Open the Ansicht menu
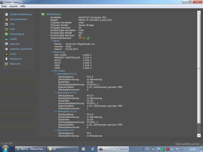 [x=13, y=6]
